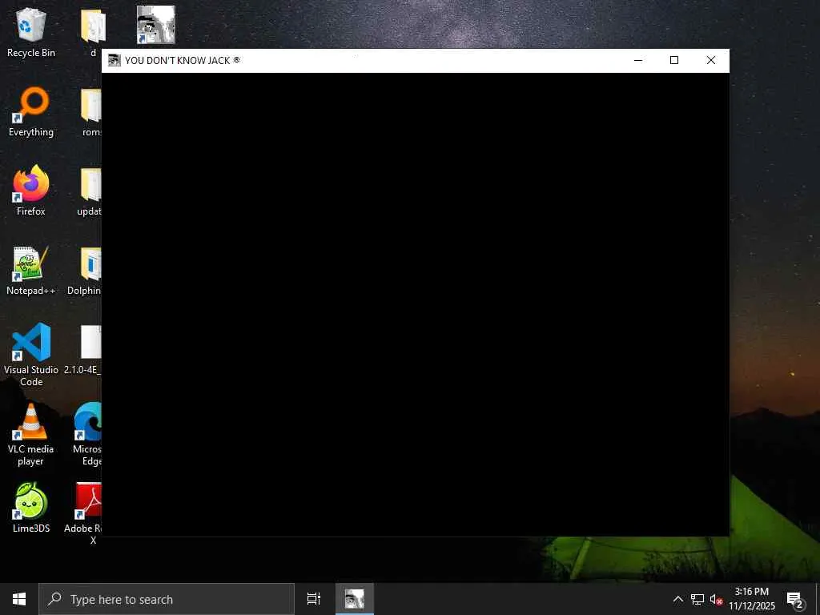Launch VLC media player shortcut
This screenshot has height=615, width=820.
click(31, 434)
